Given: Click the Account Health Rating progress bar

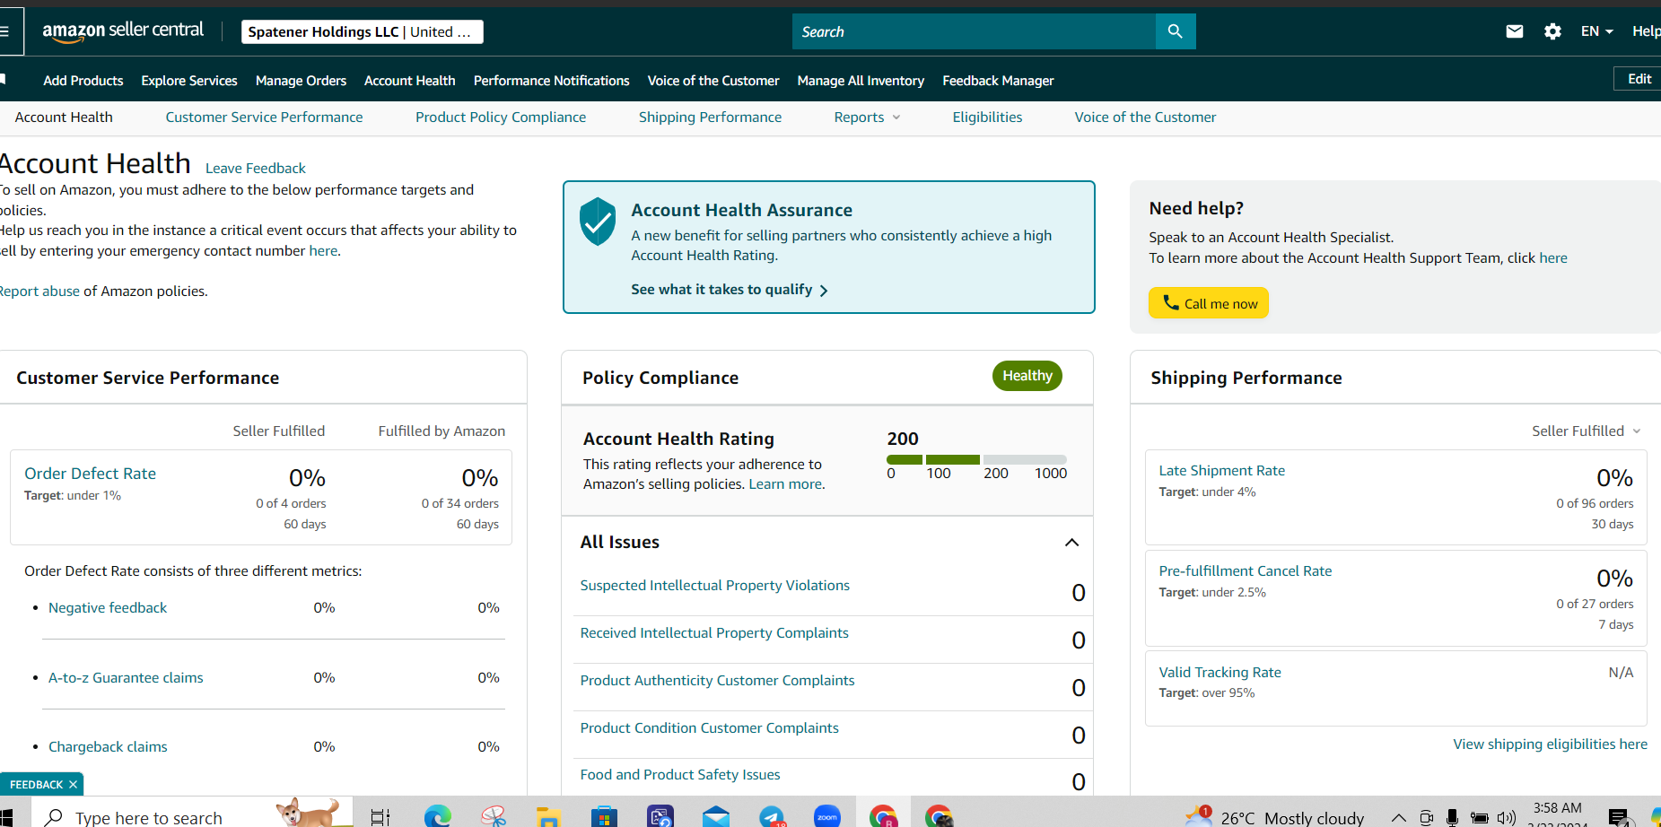Looking at the screenshot, I should point(977,459).
